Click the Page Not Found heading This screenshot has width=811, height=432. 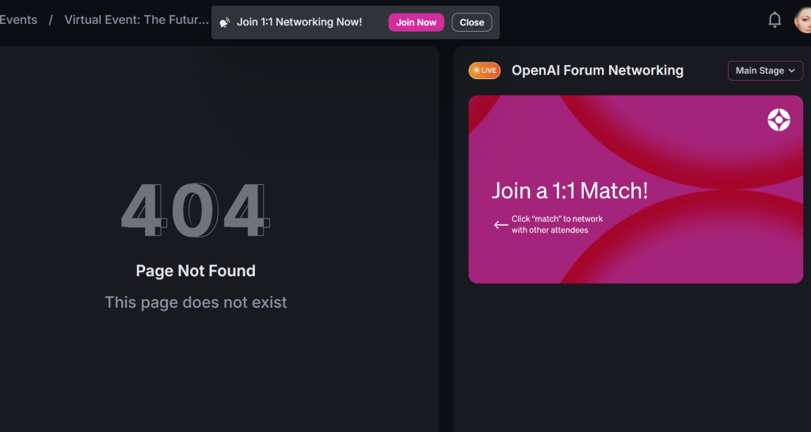(196, 271)
